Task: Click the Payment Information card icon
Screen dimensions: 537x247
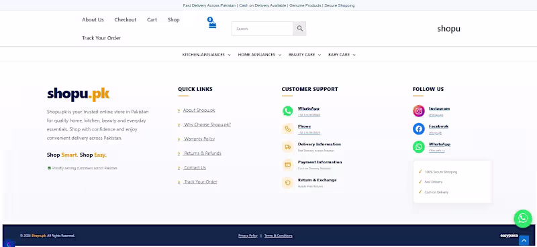Action: pos(288,165)
